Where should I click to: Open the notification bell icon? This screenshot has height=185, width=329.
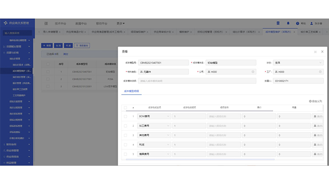point(288,23)
